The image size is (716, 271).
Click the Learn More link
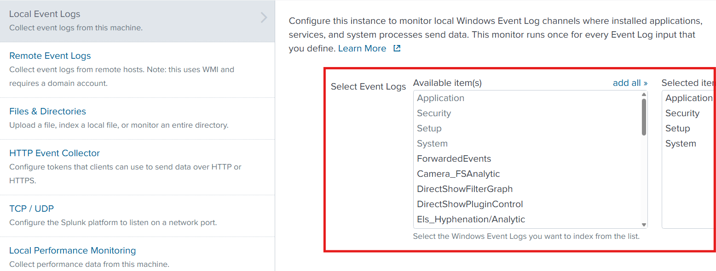click(x=362, y=48)
